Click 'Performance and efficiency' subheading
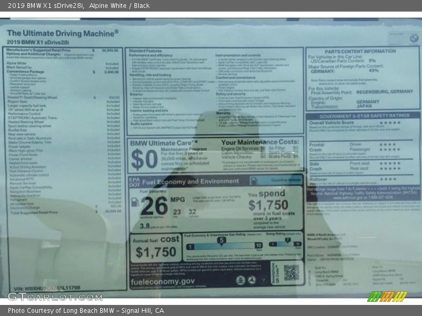 point(150,55)
